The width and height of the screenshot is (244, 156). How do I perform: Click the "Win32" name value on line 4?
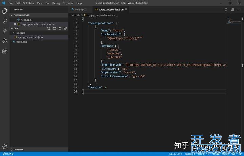pos(118,30)
